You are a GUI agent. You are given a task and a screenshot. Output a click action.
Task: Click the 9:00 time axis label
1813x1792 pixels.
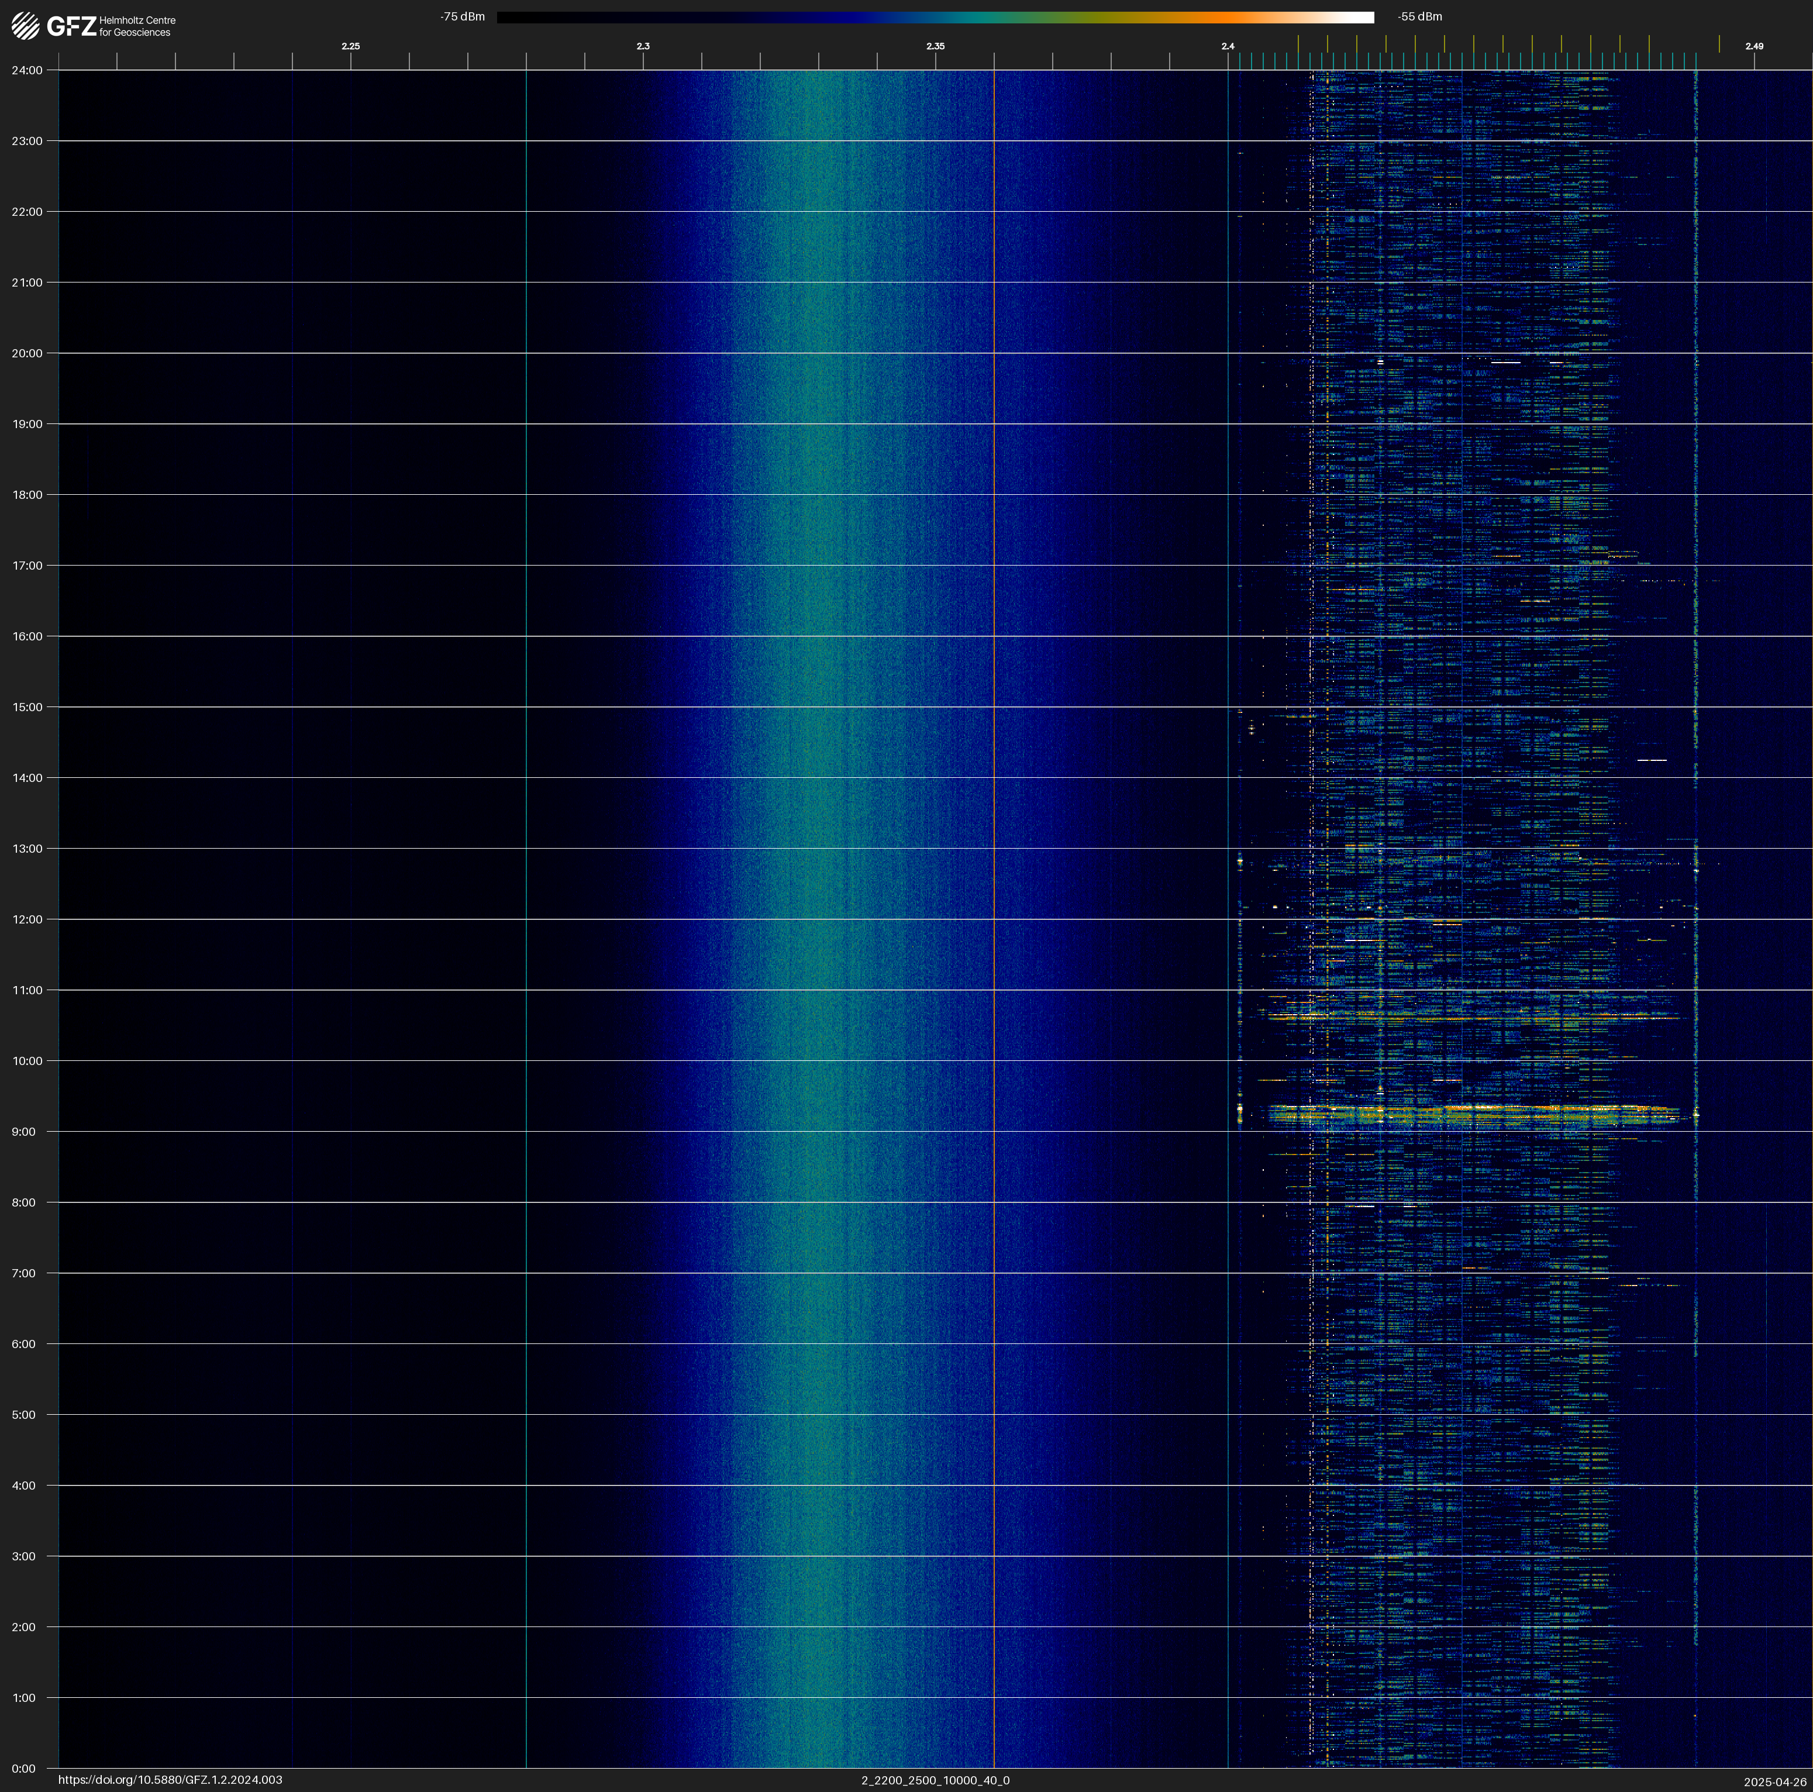tap(23, 1132)
